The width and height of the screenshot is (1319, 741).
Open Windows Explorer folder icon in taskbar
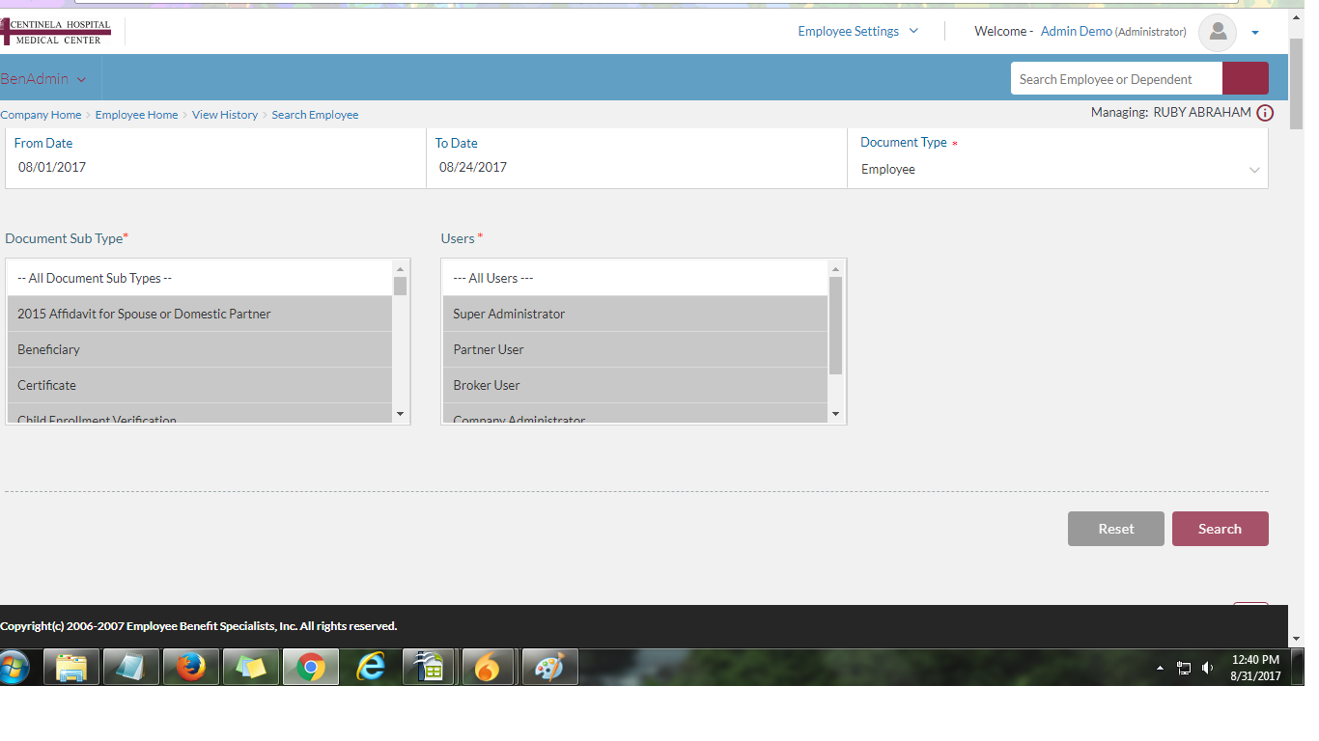point(71,667)
